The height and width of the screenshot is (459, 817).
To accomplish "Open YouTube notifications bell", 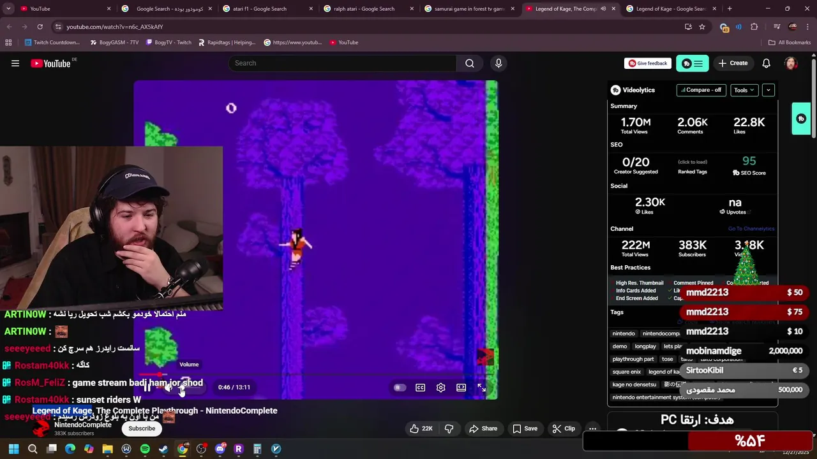I will tap(766, 63).
